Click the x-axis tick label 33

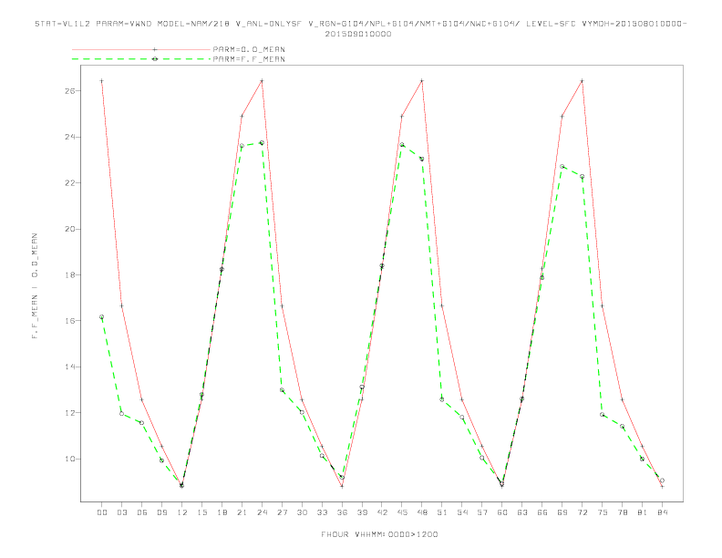coord(322,512)
